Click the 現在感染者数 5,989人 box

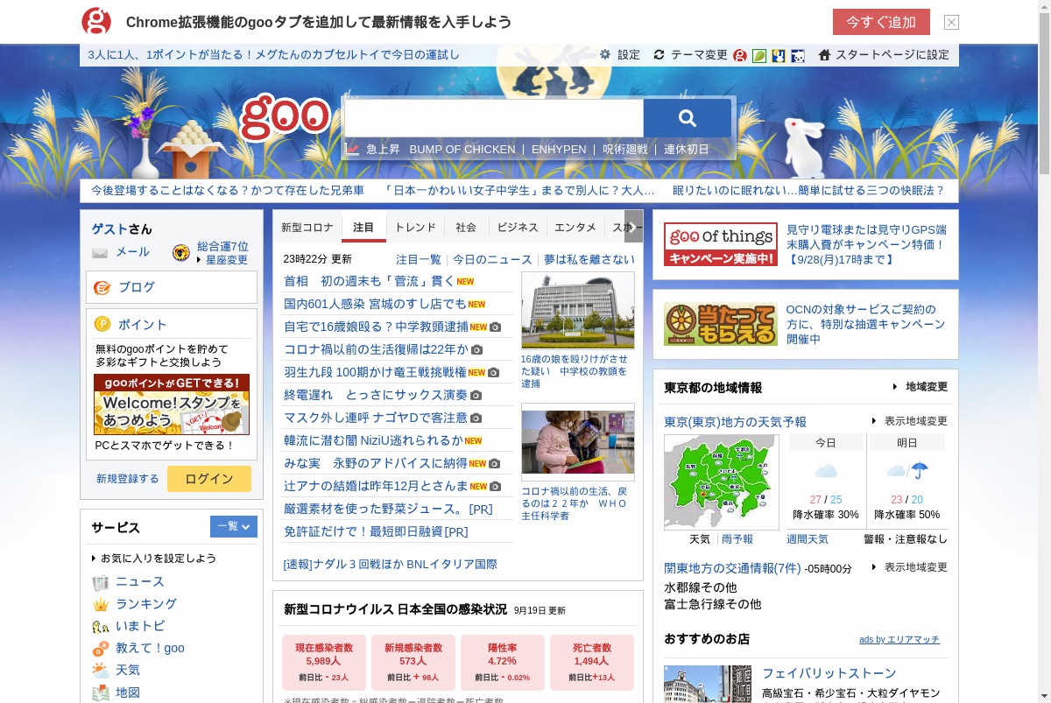click(324, 663)
